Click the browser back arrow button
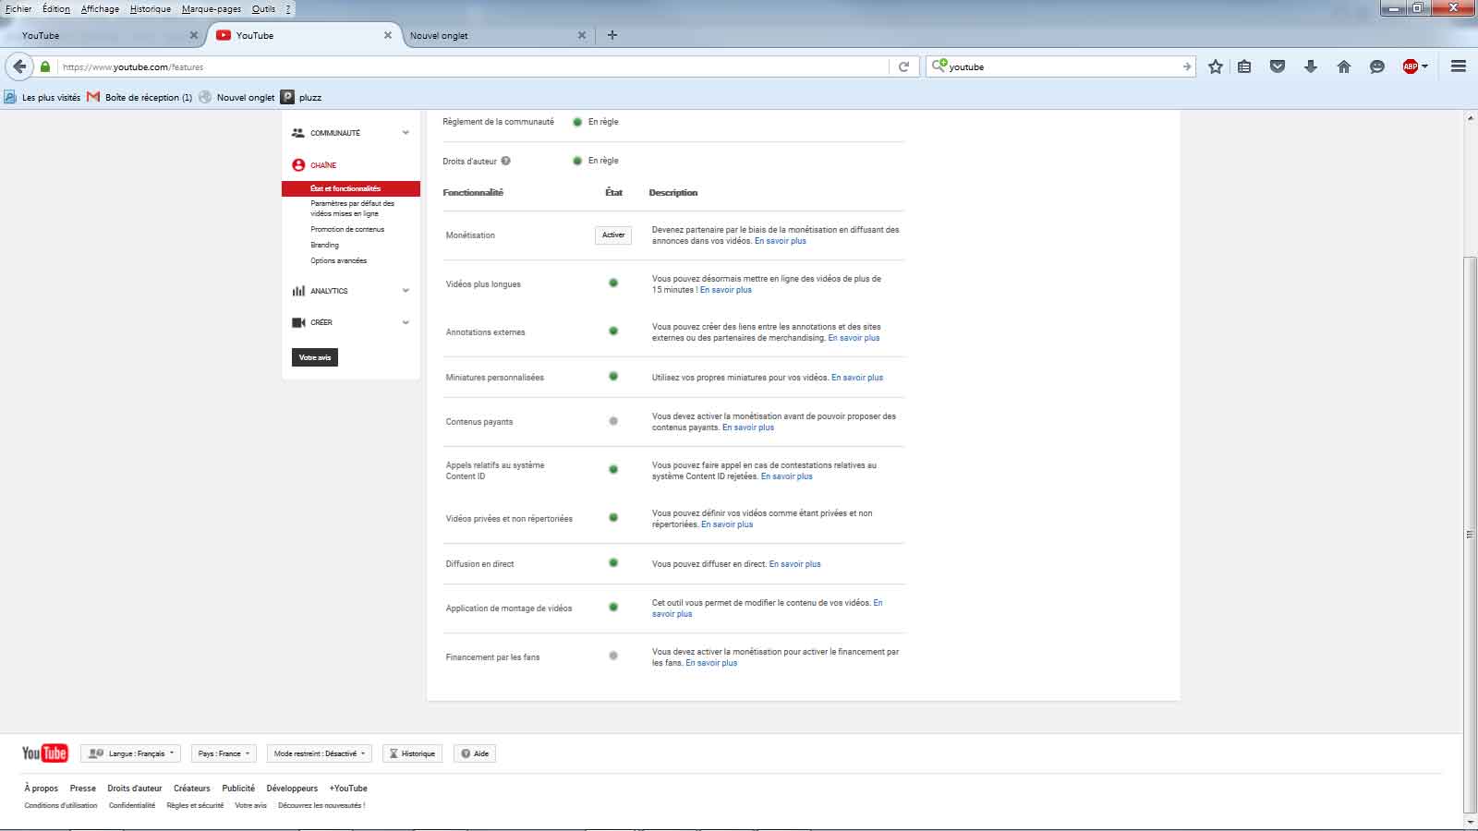This screenshot has width=1478, height=831. (x=20, y=66)
